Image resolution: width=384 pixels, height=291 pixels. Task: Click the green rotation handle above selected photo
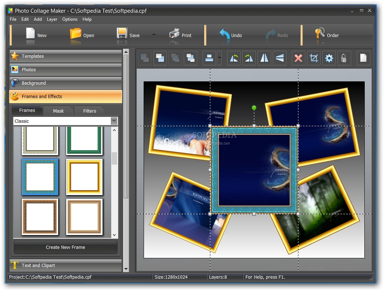coord(254,108)
